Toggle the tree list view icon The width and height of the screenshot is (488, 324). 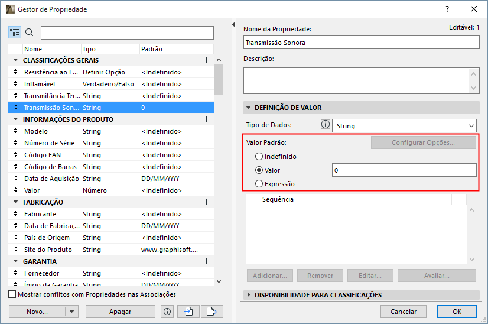click(x=15, y=33)
